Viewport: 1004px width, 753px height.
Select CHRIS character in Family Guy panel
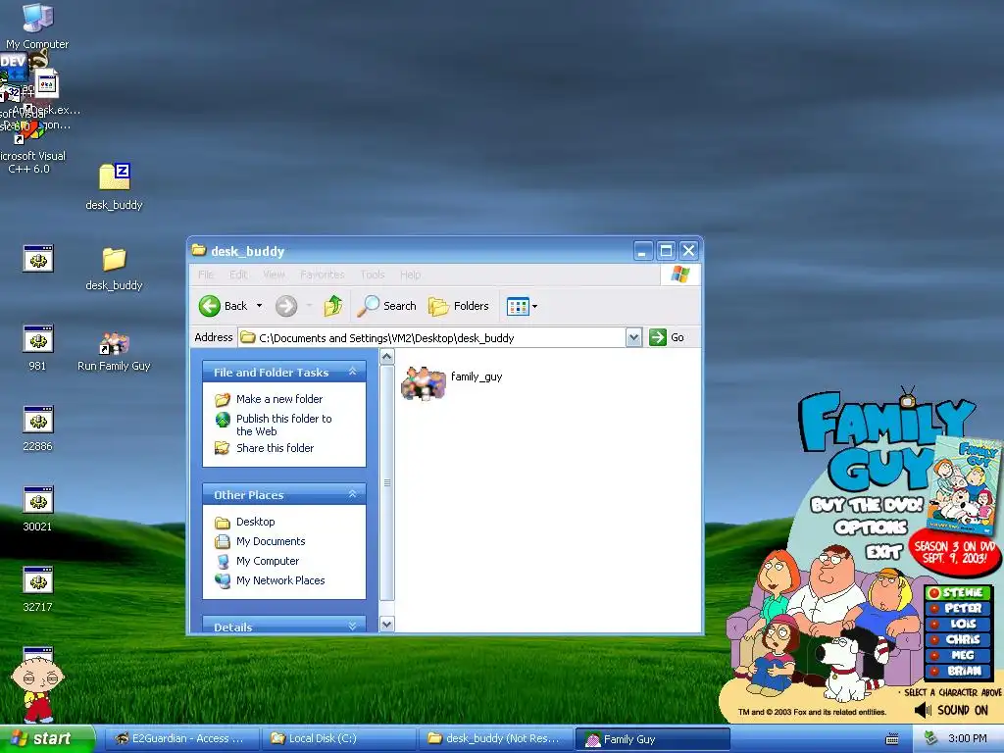[957, 639]
